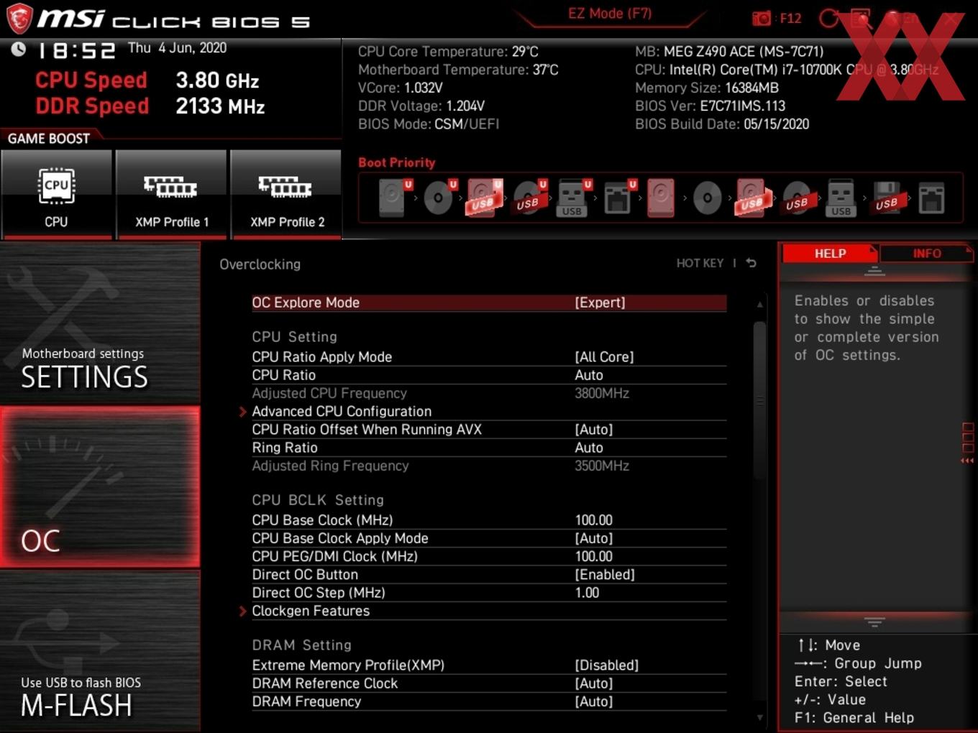The height and width of the screenshot is (733, 978).
Task: Select the UEFI USB CD/DVD boot icon
Action: tap(529, 198)
